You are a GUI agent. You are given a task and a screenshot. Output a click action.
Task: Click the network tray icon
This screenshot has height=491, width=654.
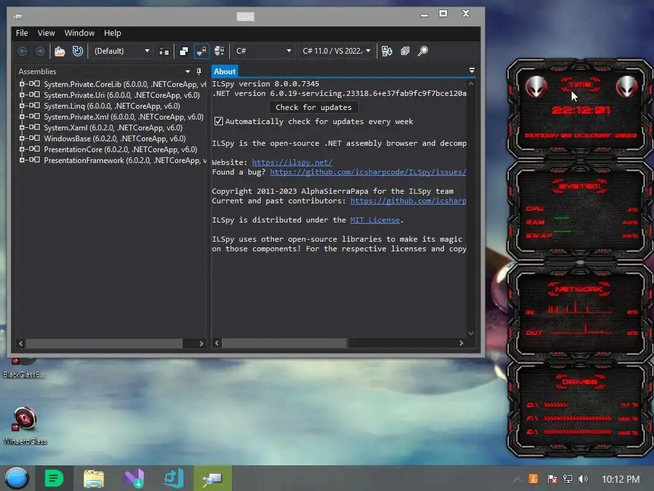(568, 479)
